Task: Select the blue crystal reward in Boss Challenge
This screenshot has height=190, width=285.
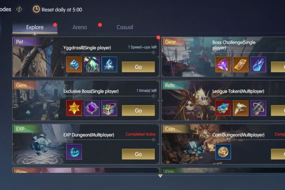Action: (x=258, y=64)
